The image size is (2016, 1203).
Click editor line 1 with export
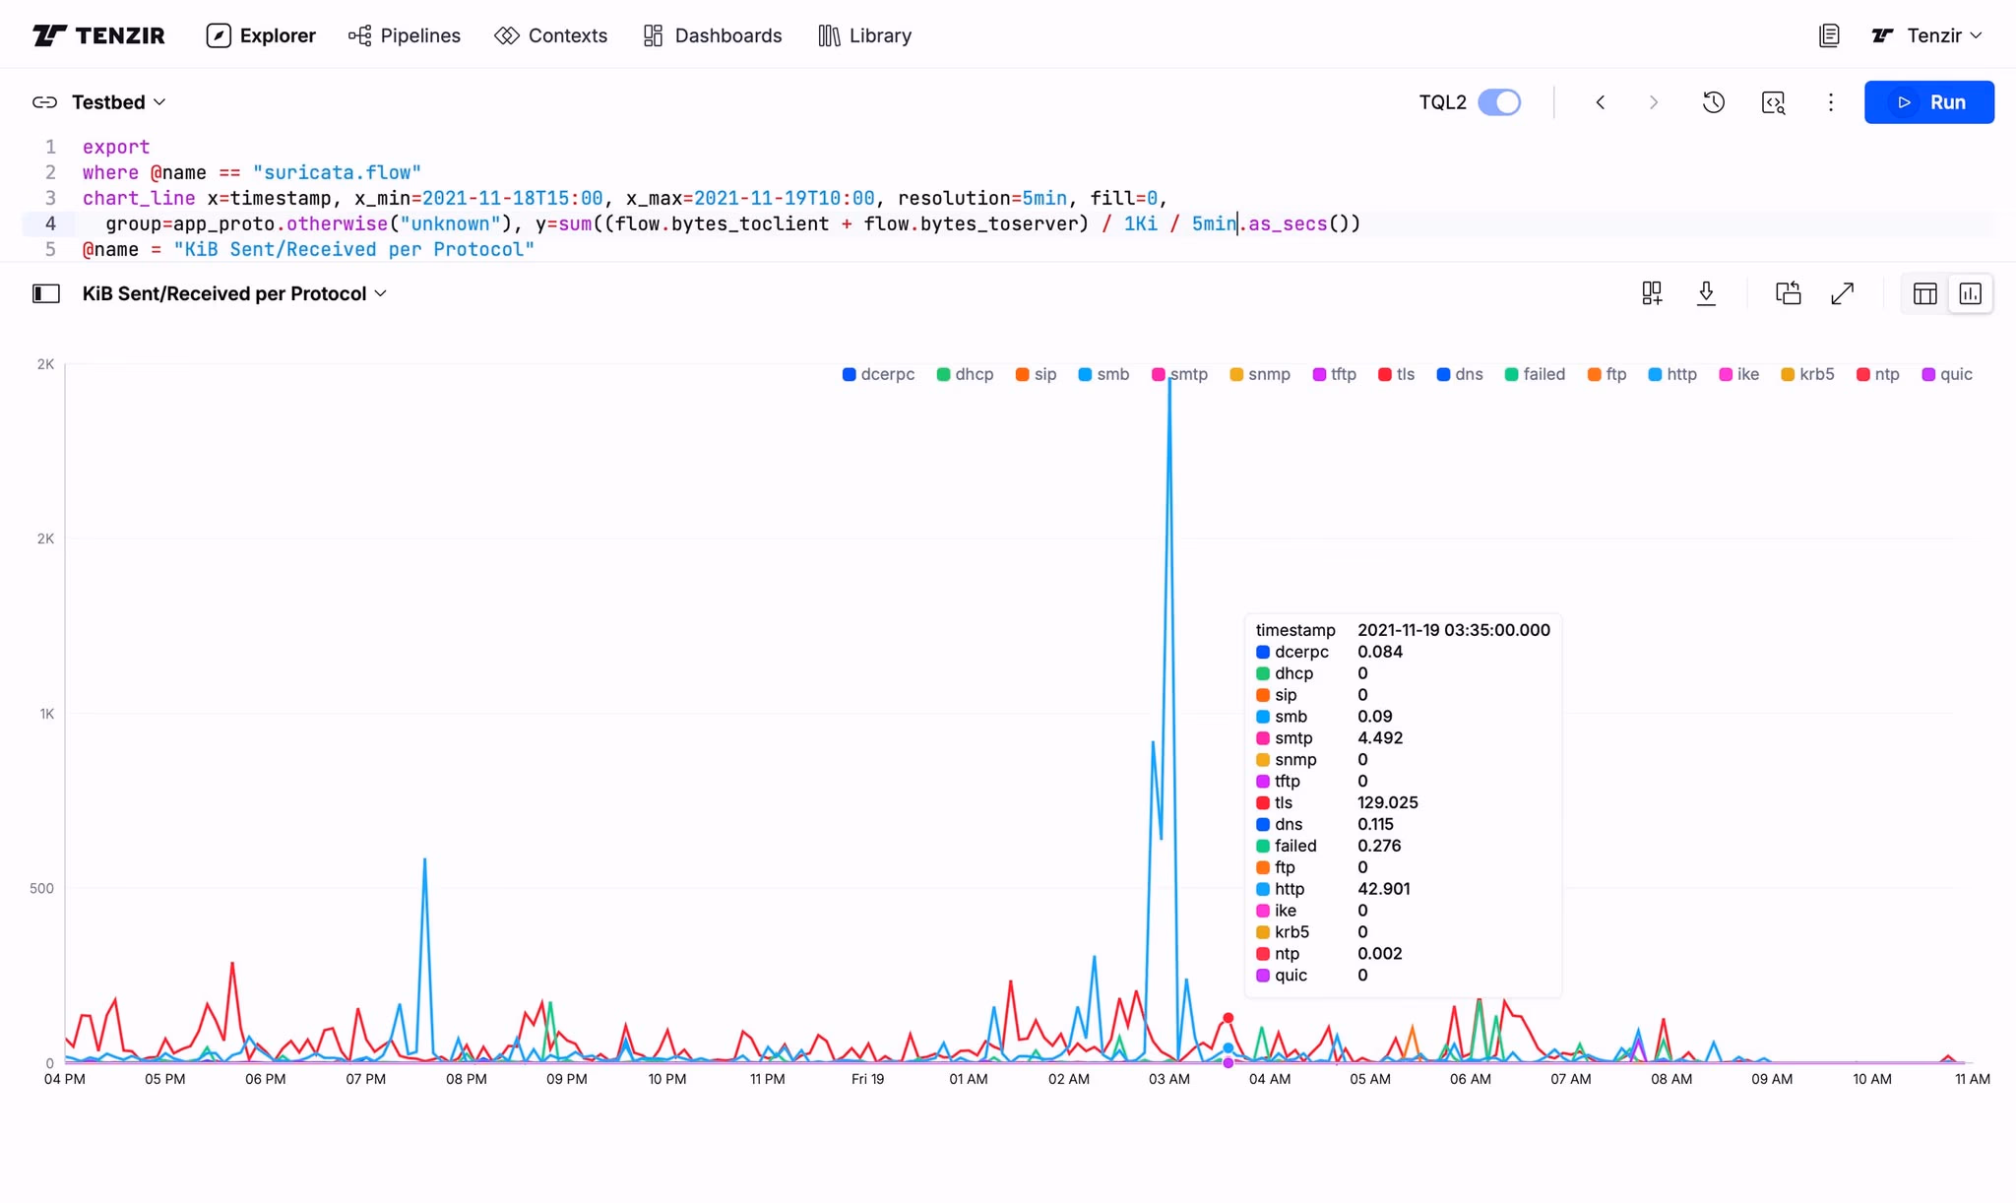coord(116,147)
